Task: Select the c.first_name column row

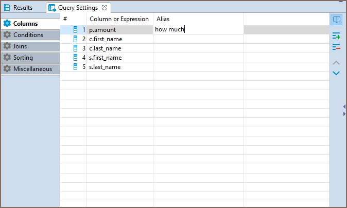Action: click(x=194, y=39)
